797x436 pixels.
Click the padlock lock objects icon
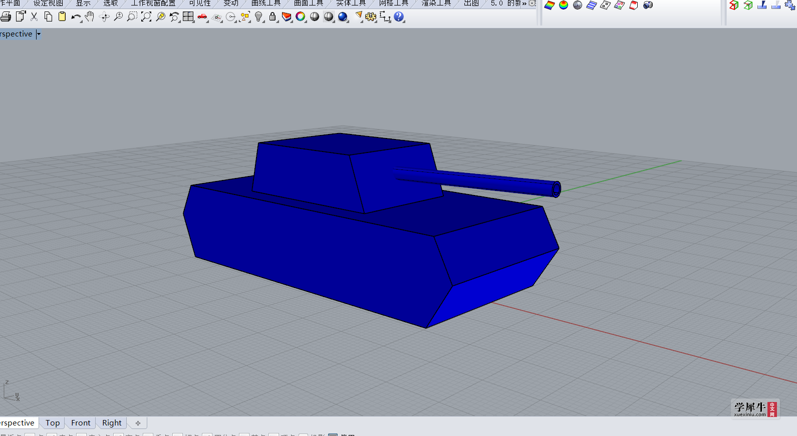(x=273, y=16)
